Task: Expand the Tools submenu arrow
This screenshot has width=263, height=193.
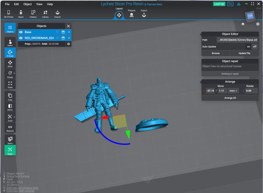Action: (14, 117)
